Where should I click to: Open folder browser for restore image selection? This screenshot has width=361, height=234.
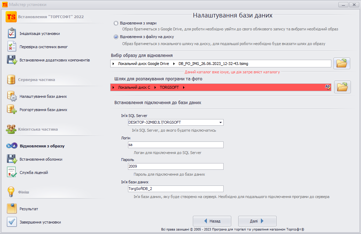342,63
